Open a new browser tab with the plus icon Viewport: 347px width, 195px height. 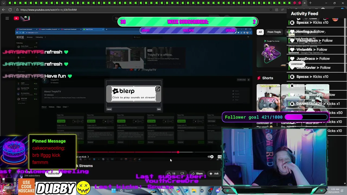click(310, 3)
